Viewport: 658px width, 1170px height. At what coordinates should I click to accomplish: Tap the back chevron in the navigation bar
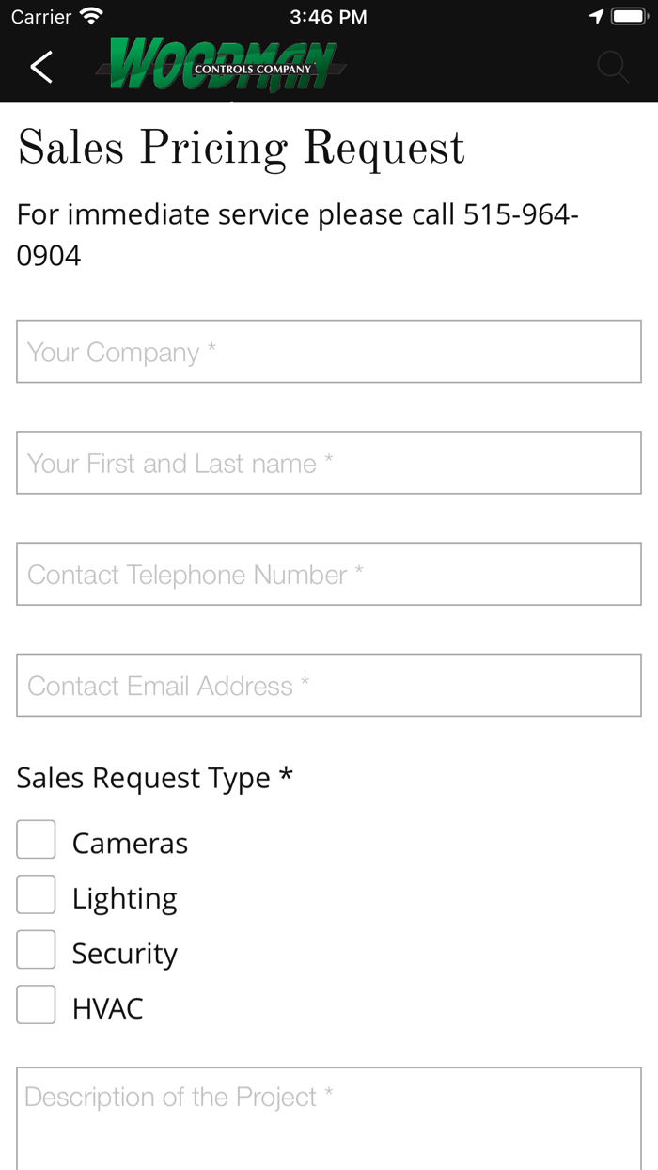pyautogui.click(x=40, y=67)
